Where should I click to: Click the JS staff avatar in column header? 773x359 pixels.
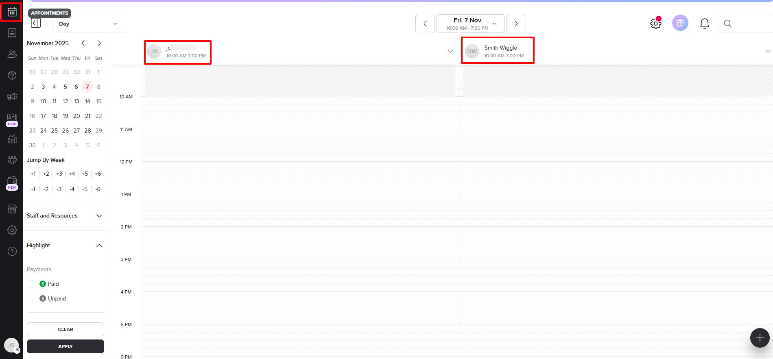[x=154, y=51]
